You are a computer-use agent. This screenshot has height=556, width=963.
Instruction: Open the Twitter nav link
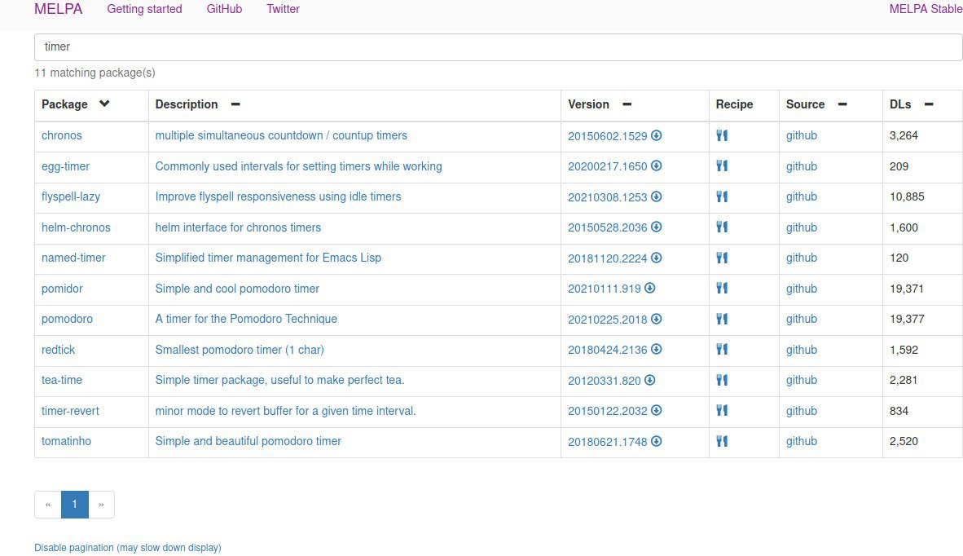(x=284, y=9)
